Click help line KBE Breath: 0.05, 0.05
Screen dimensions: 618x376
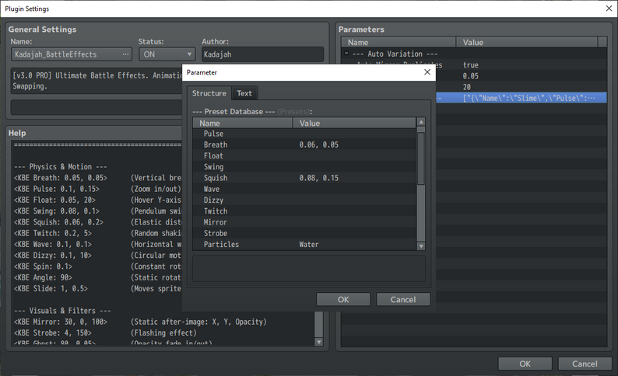pos(60,178)
